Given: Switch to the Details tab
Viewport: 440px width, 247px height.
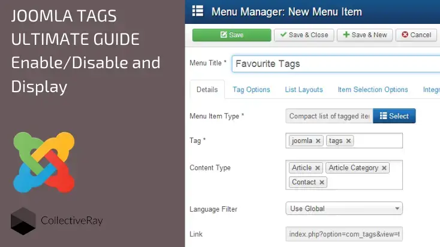Looking at the screenshot, I should [x=207, y=90].
